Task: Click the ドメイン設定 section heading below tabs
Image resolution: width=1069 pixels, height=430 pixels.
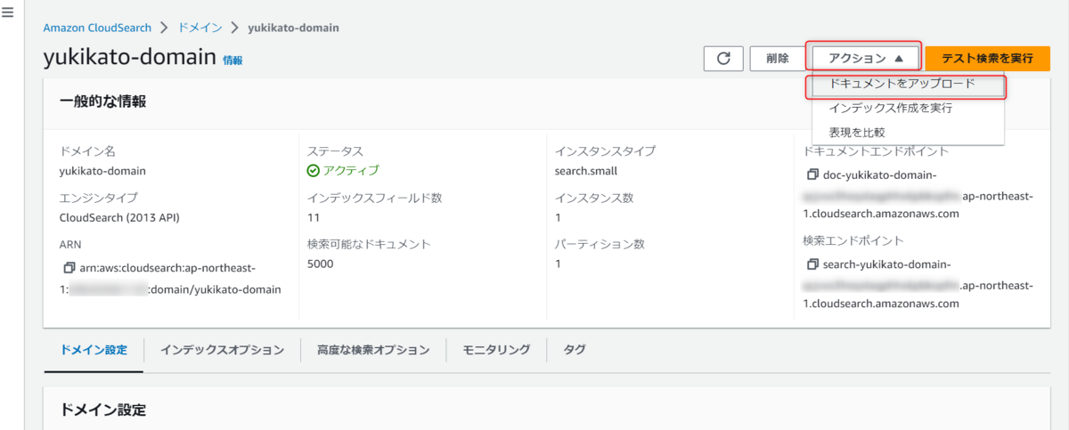Action: 102,410
